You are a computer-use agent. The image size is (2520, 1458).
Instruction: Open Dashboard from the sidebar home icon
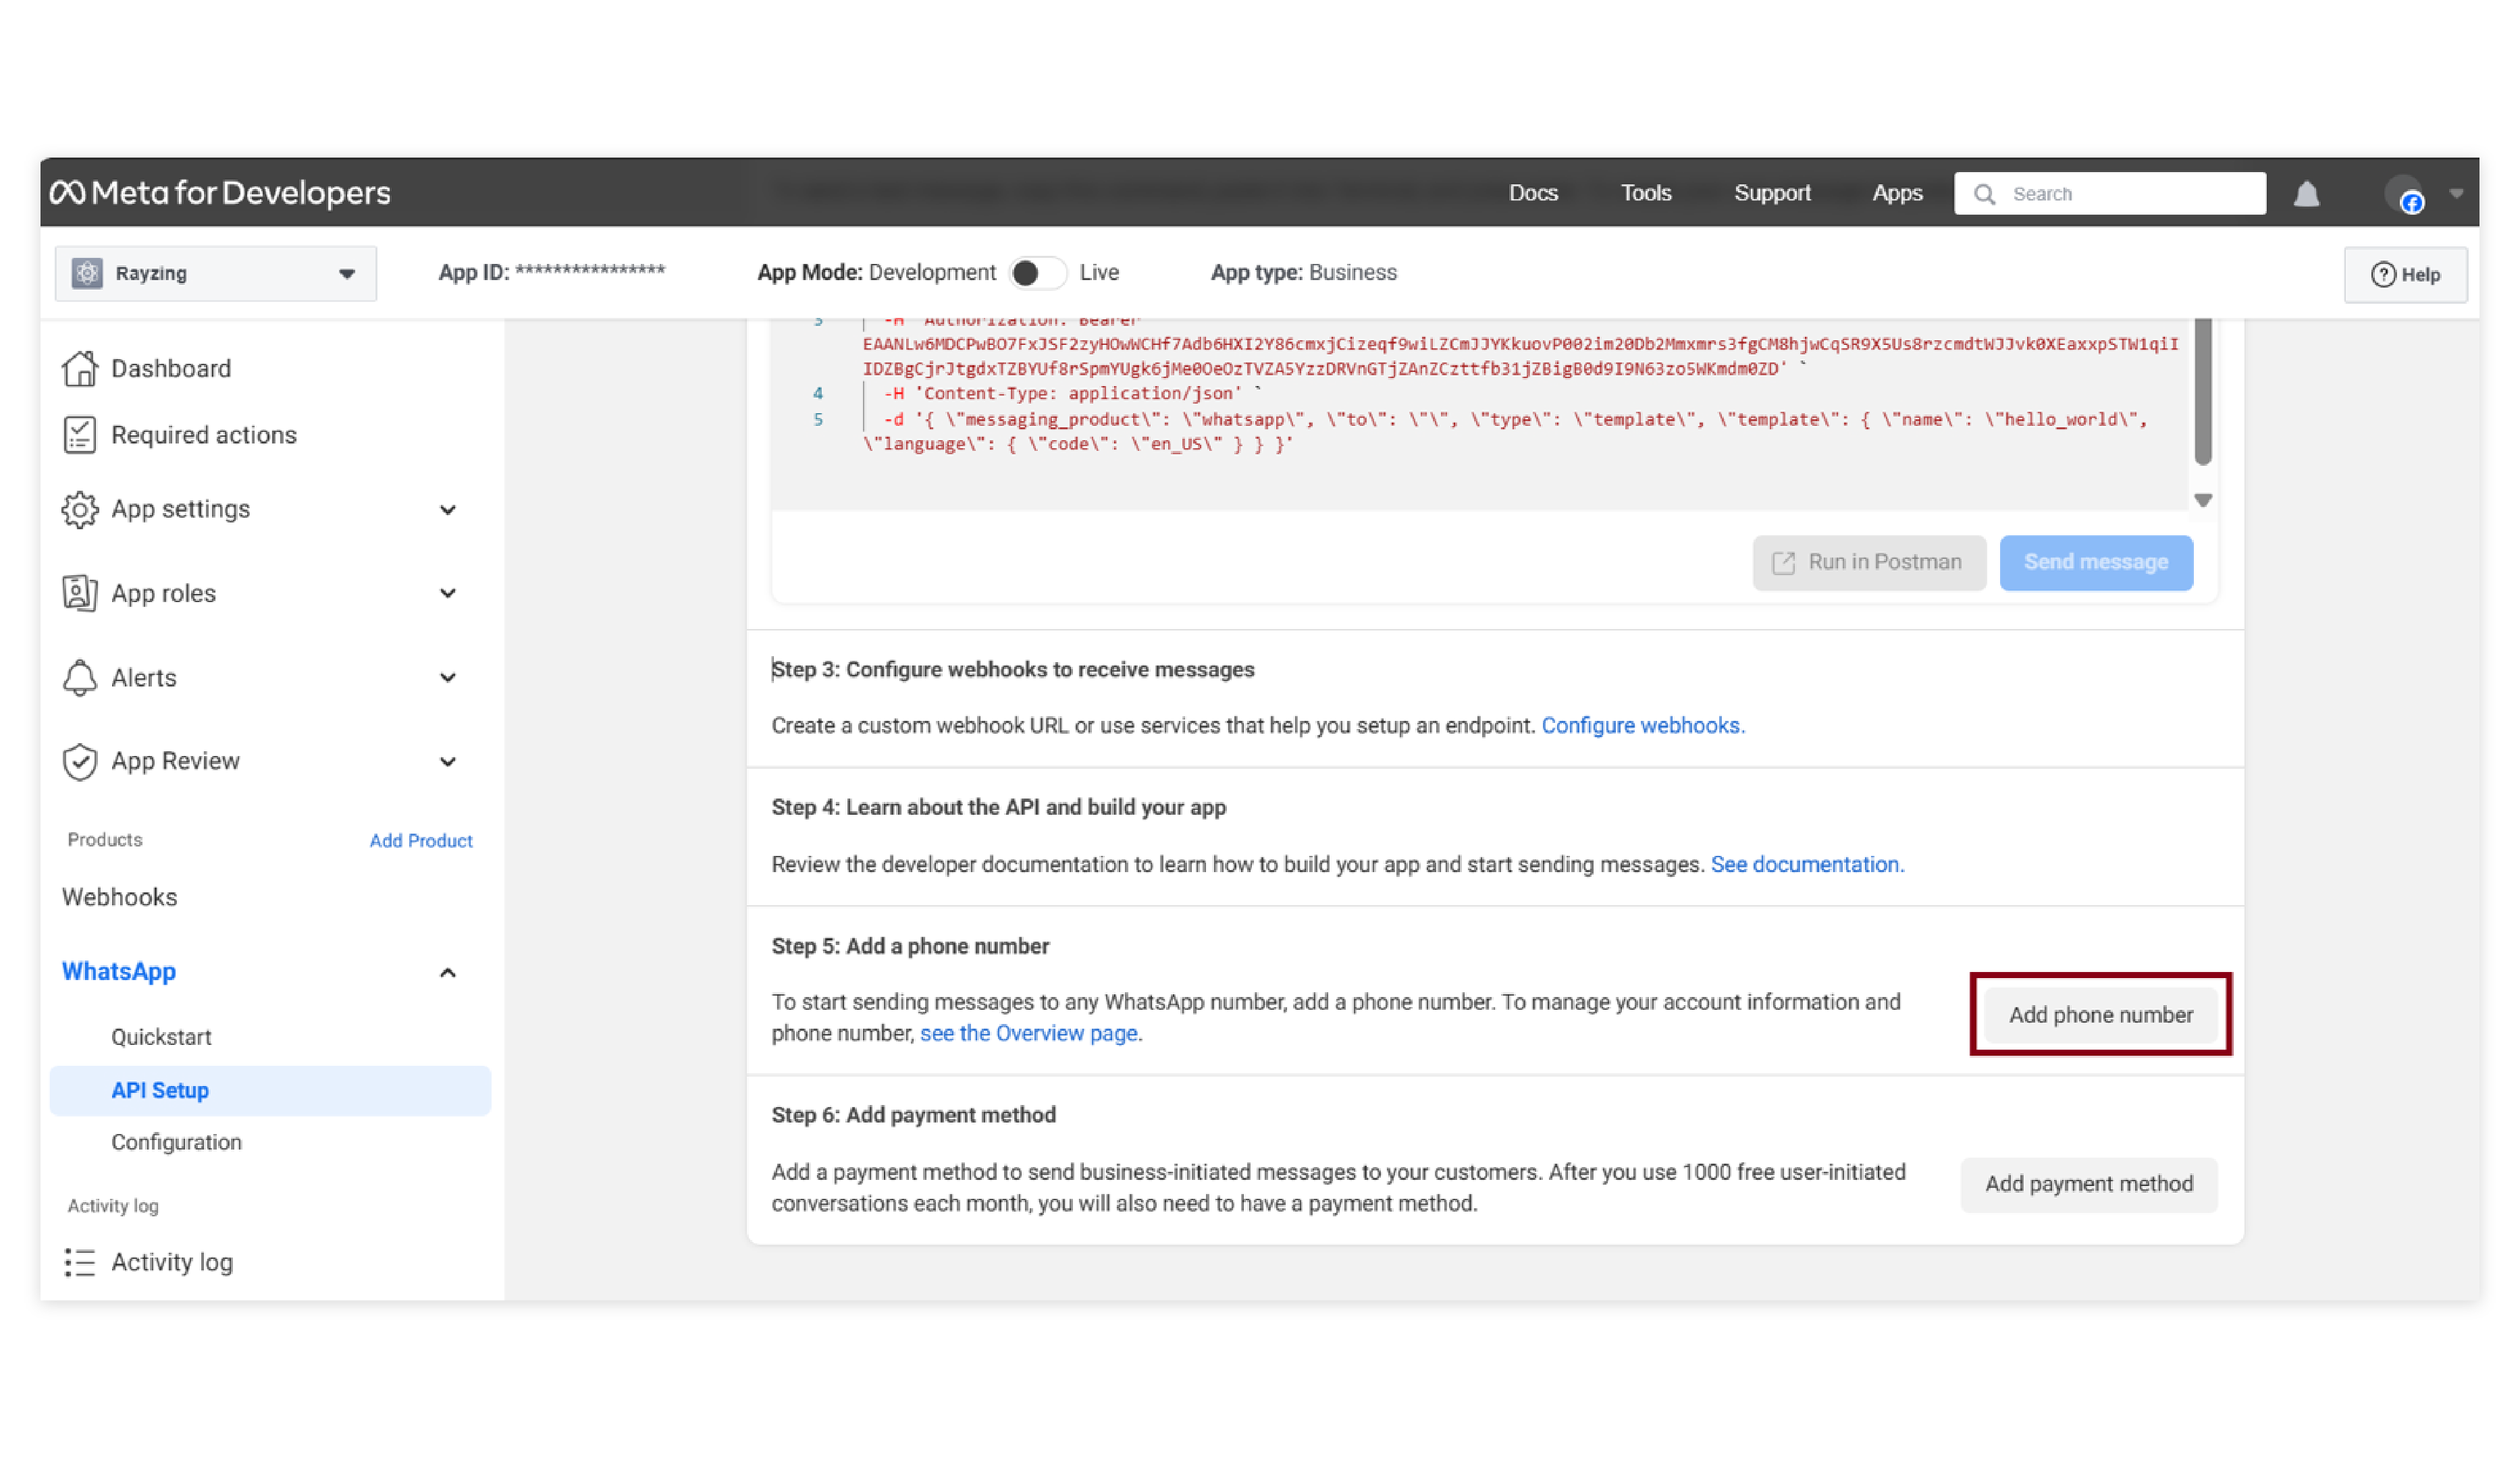[x=80, y=369]
